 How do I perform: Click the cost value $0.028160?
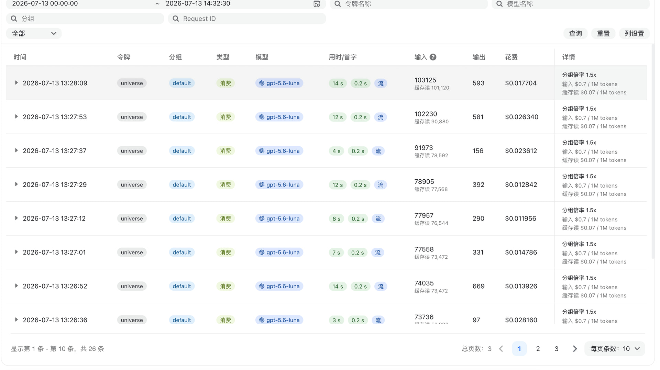521,320
